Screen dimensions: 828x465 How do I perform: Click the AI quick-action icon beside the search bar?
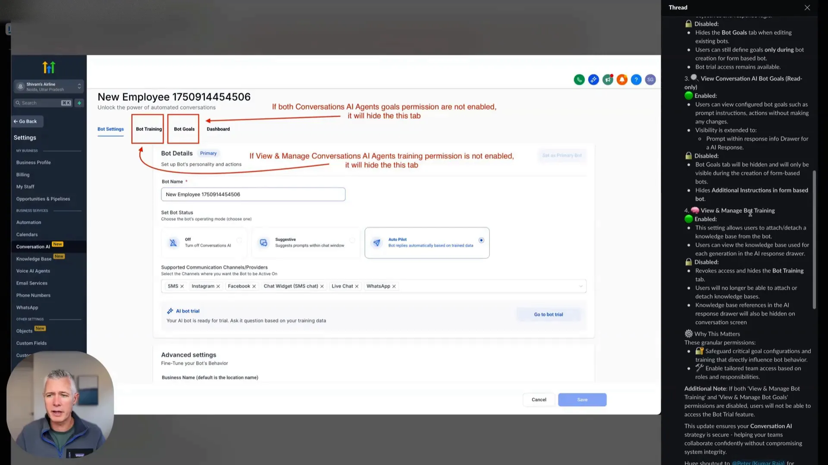pyautogui.click(x=79, y=102)
